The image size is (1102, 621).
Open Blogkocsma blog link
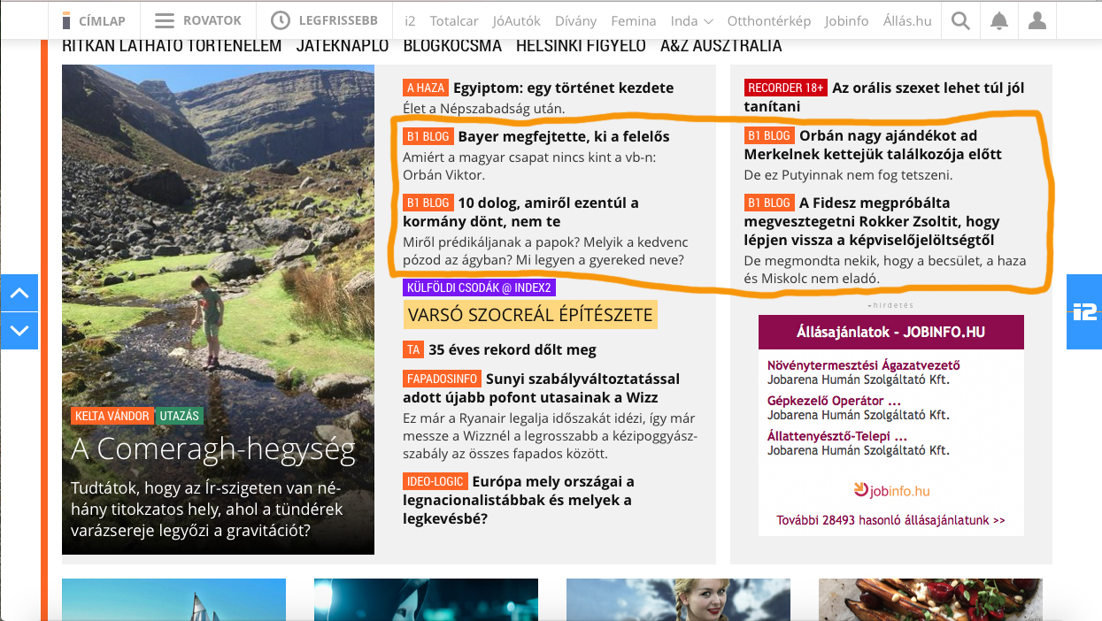tap(452, 45)
